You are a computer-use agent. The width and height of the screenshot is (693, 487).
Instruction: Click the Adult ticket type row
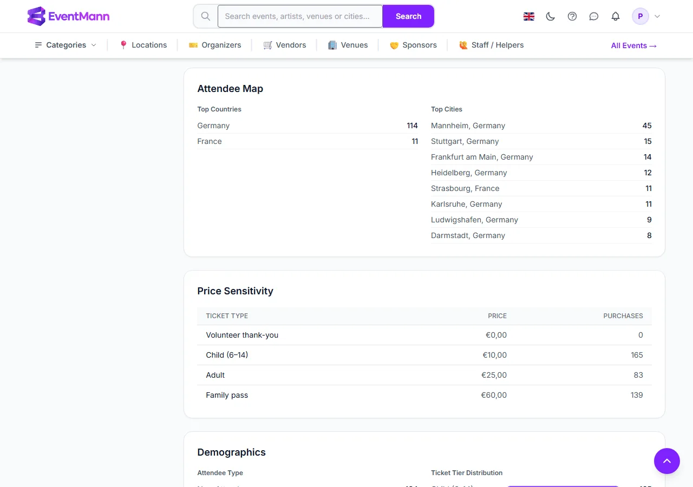pos(424,375)
